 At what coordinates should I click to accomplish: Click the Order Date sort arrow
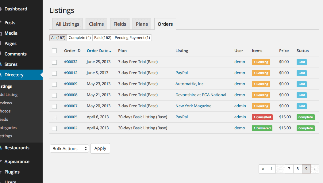[x=110, y=51]
